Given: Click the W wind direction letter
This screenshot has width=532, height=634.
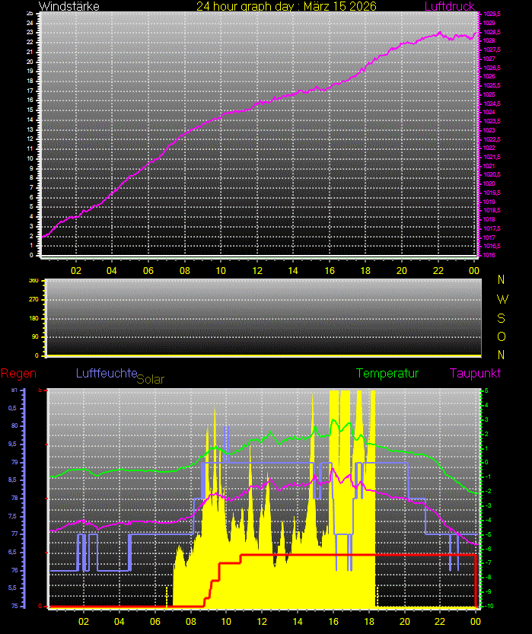Looking at the screenshot, I should click(501, 298).
